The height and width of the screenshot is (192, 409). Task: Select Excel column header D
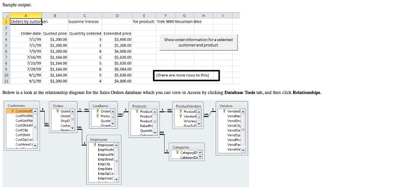(117, 16)
